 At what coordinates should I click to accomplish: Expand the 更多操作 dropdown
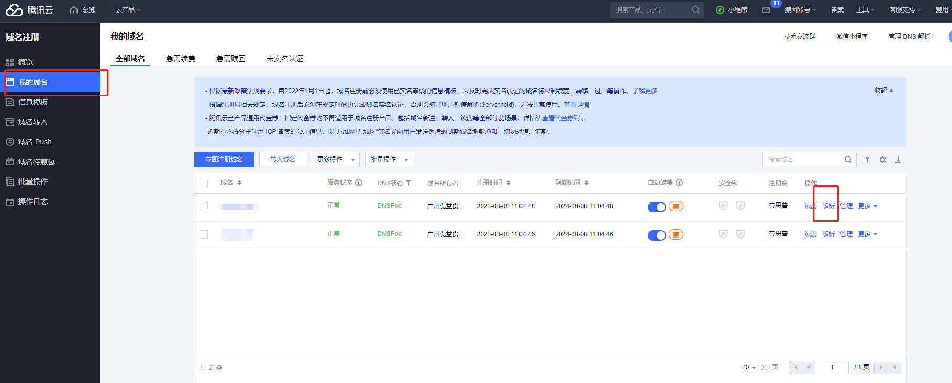pos(336,160)
